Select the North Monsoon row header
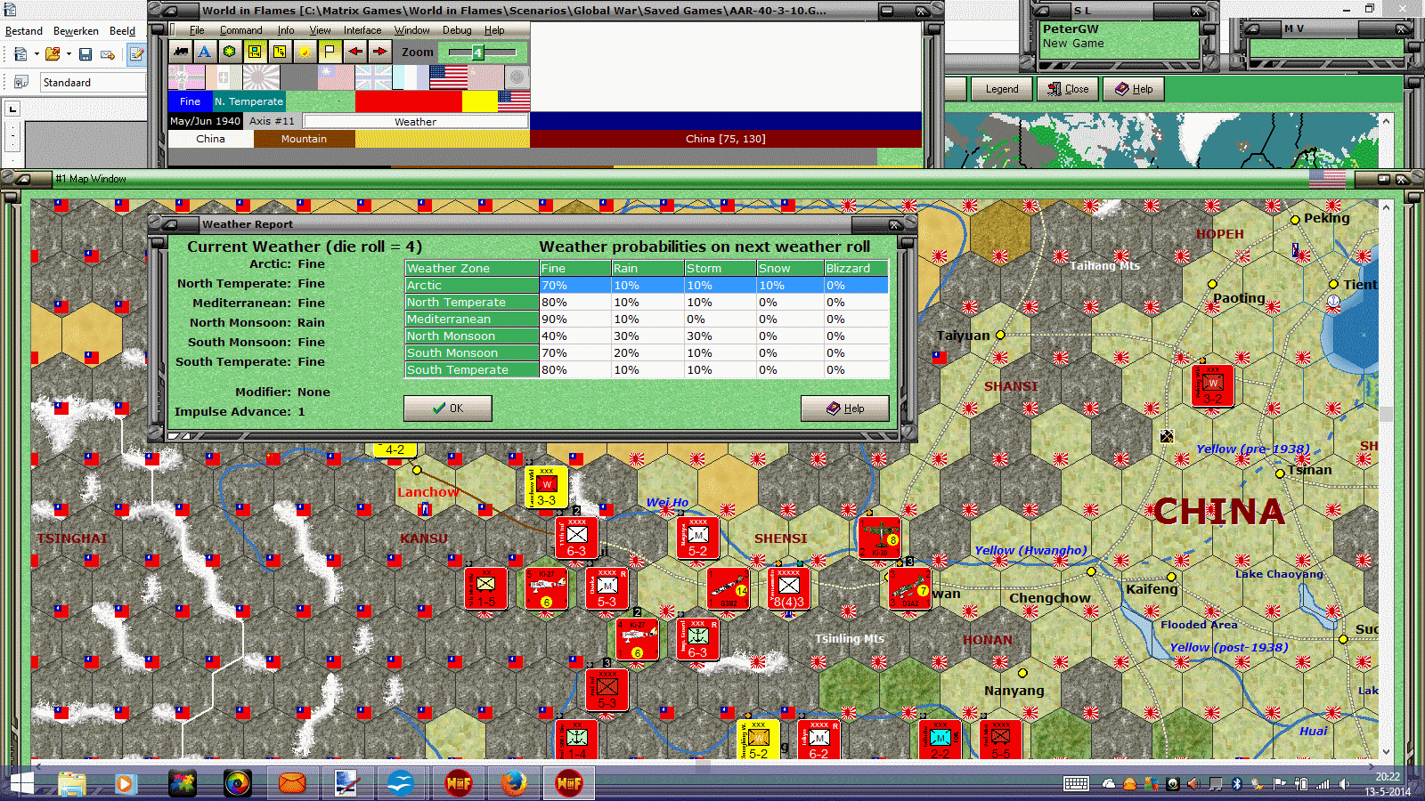Viewport: 1425px width, 801px height. tap(472, 336)
